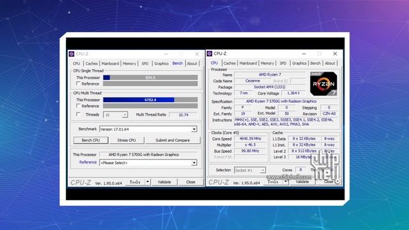
Task: Switch to the SPD tab in the right window
Action: click(283, 63)
